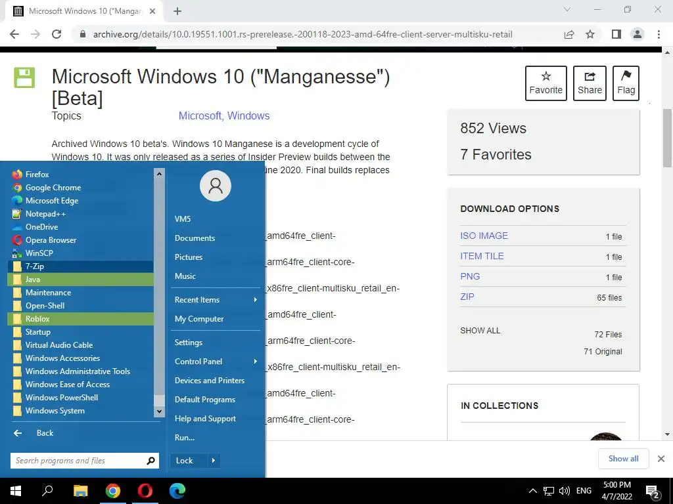Open the ITEM TILE download link
673x504 pixels.
482,257
